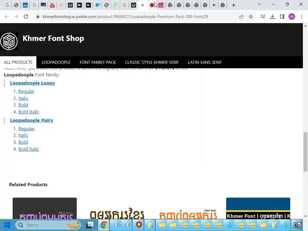This screenshot has height=231, width=308.
Task: Open the orange FONT PACK related product
Action: click(x=188, y=214)
